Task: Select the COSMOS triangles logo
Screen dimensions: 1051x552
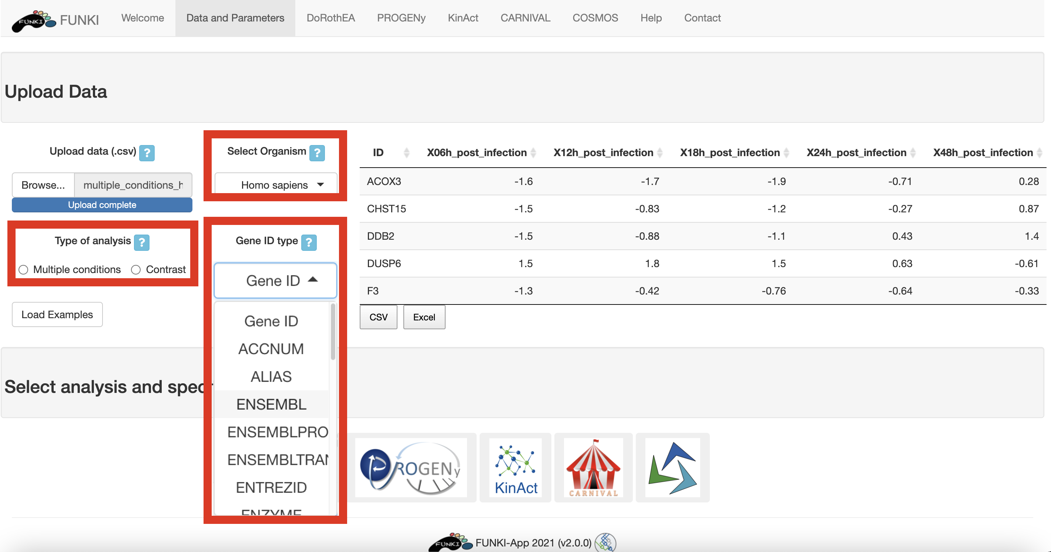Action: click(673, 468)
